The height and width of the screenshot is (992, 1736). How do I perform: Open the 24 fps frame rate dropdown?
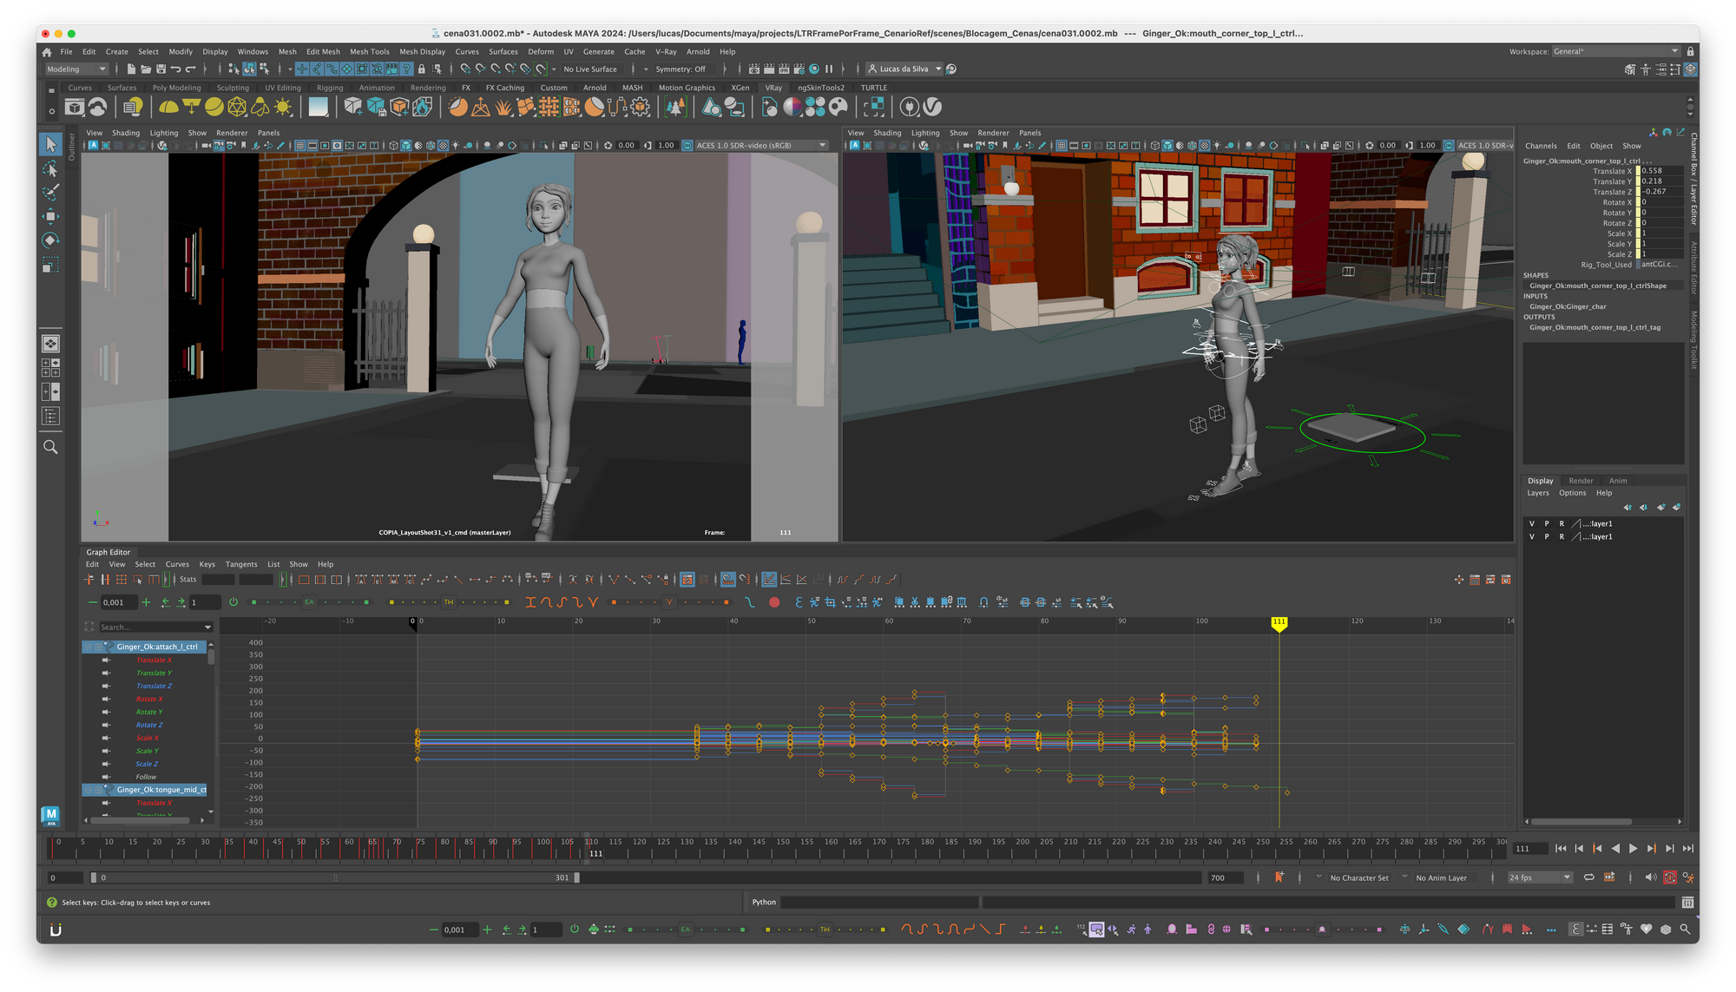1541,877
